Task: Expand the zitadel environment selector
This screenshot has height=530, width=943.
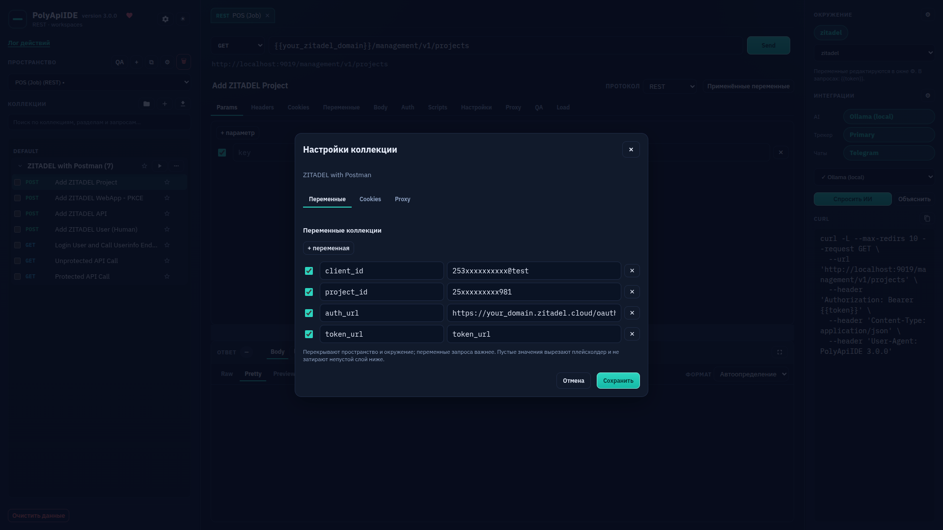Action: (874, 53)
